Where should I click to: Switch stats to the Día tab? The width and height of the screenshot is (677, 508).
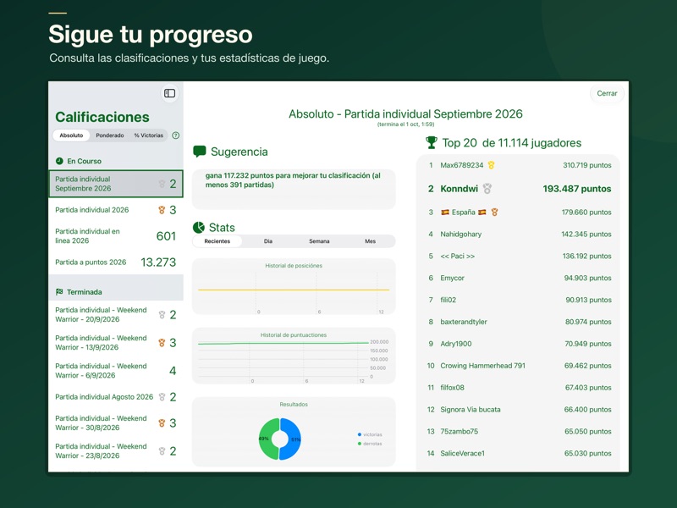[268, 241]
